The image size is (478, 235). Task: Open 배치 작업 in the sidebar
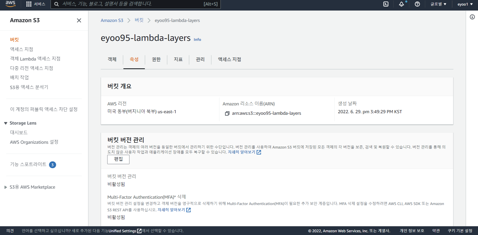(19, 77)
